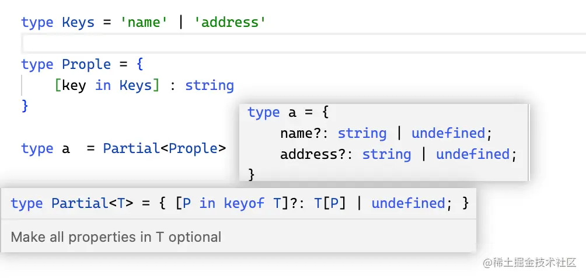
Task: Click the 稀土掘金技术社区 watermark
Action: click(x=532, y=262)
